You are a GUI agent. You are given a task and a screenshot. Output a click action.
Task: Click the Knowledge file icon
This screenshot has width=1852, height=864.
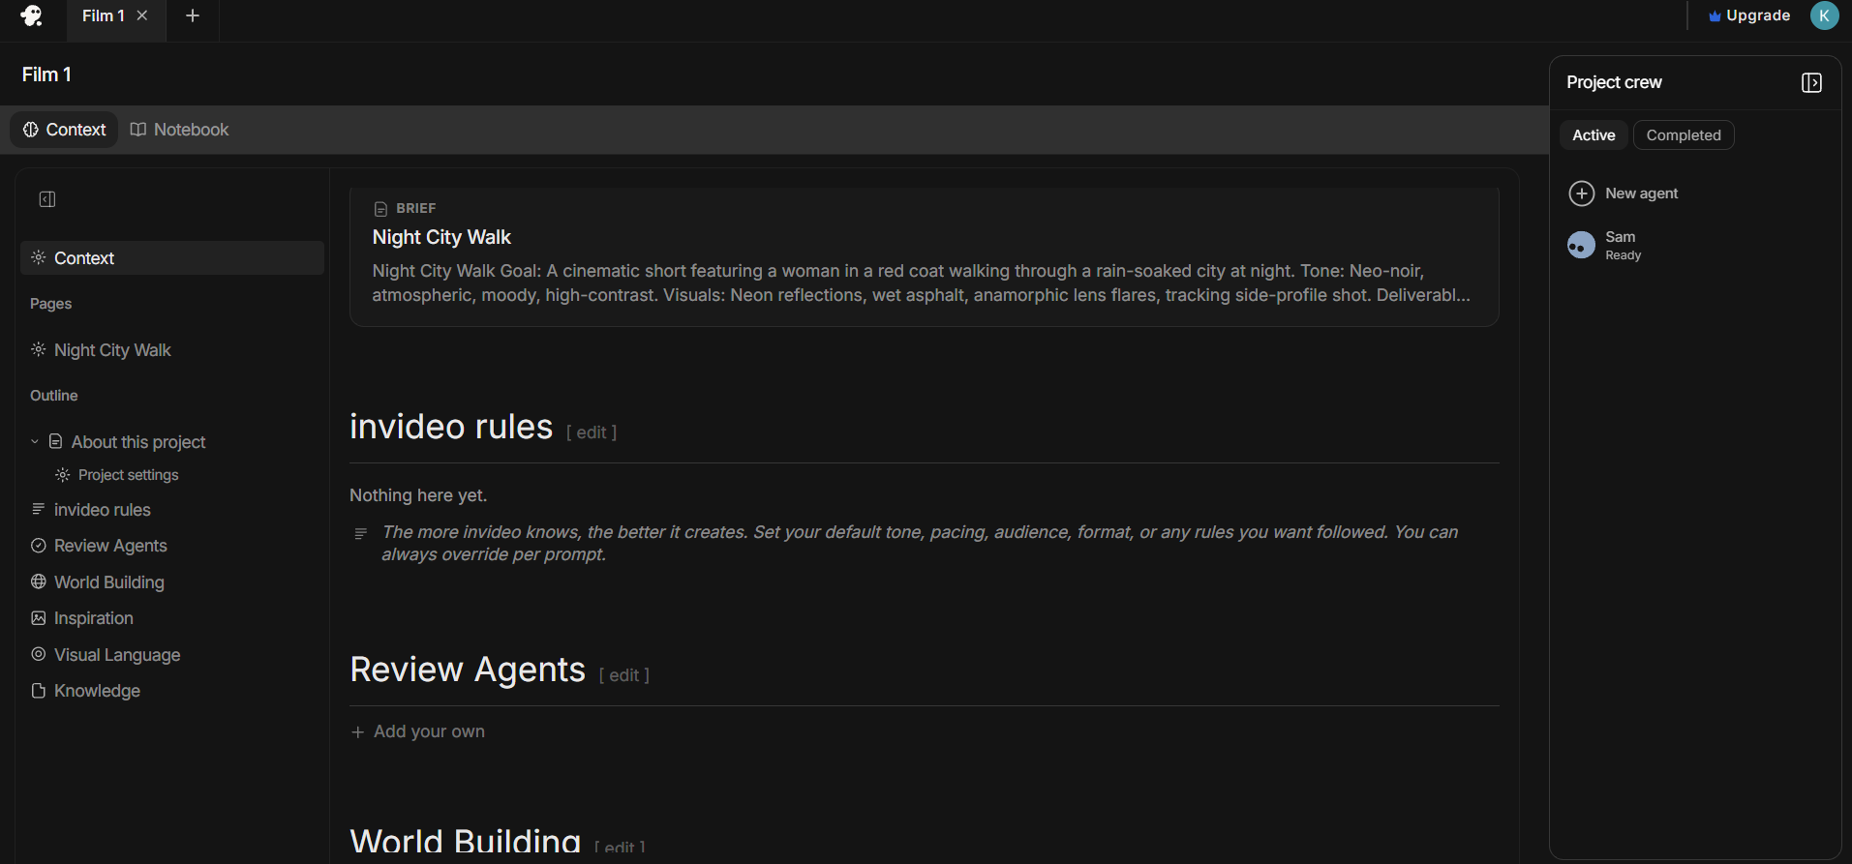[39, 691]
